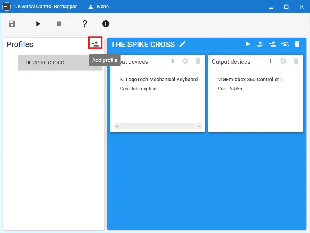
Task: Delete THE SPIKE CROSS profile trash icon
Action: (297, 44)
